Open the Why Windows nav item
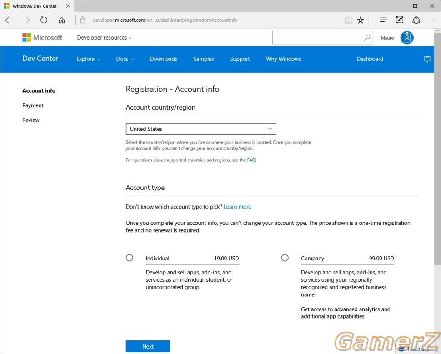This screenshot has width=441, height=354. (x=284, y=59)
